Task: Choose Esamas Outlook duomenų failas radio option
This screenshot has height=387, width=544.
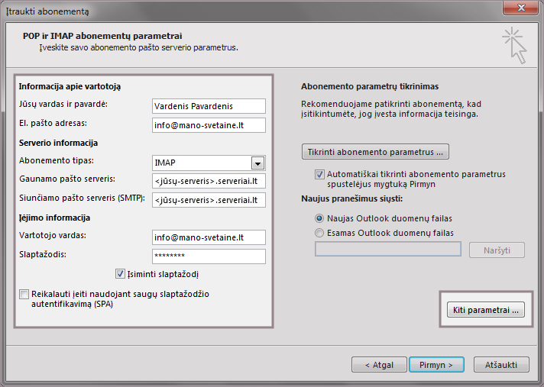Action: [x=319, y=233]
